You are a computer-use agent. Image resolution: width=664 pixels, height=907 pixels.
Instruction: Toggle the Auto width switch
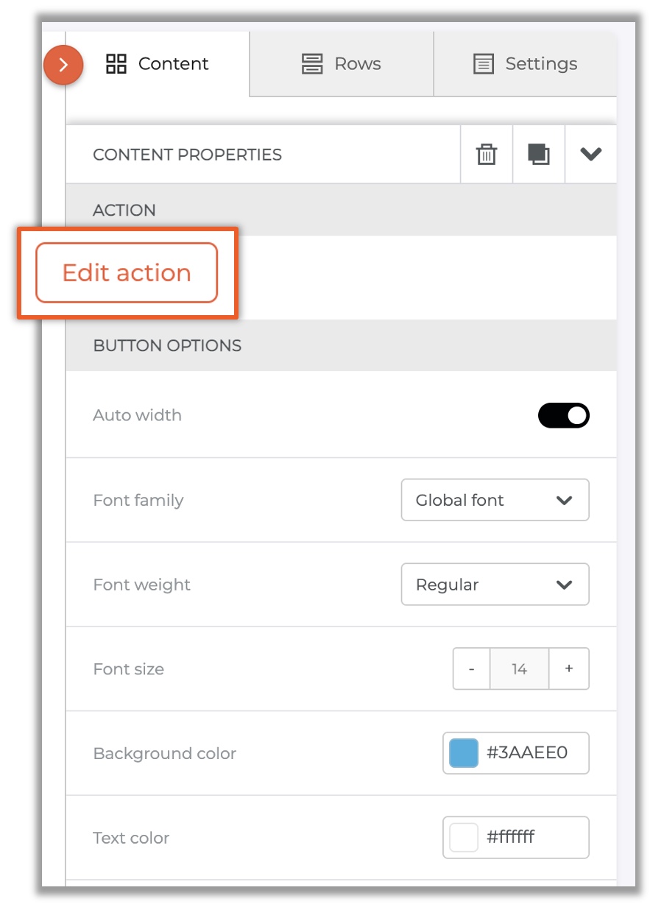(x=564, y=415)
